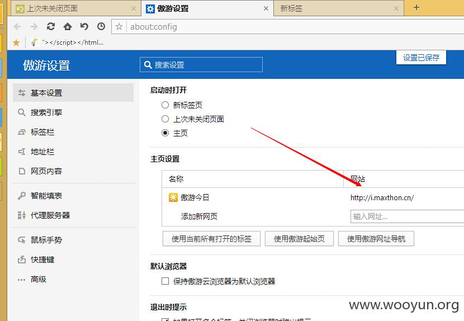Go forward using the forward arrow
This screenshot has width=464, height=321.
coord(34,27)
